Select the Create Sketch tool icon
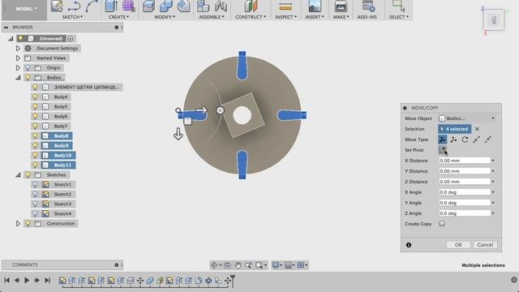 pos(57,6)
